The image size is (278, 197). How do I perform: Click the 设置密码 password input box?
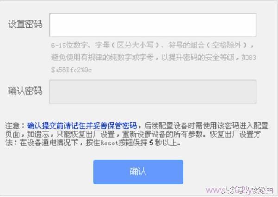[152, 25]
